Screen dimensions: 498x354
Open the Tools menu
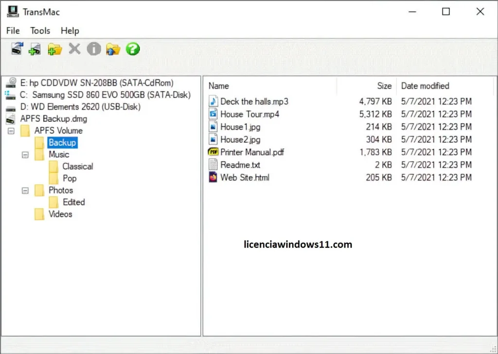pos(40,31)
